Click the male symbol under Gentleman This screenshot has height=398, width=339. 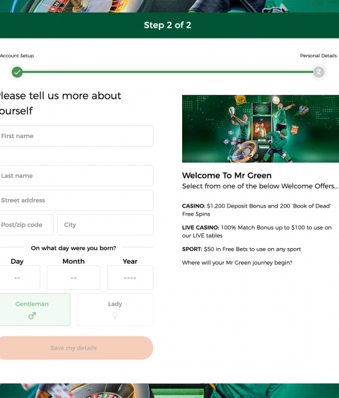32,316
